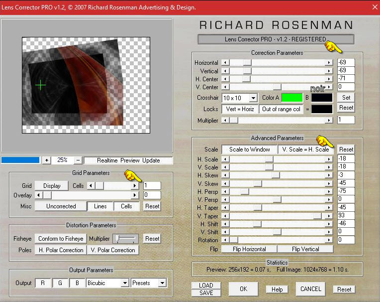Click the right arrow of H. Center slider
380x302 pixels.
tap(329, 79)
